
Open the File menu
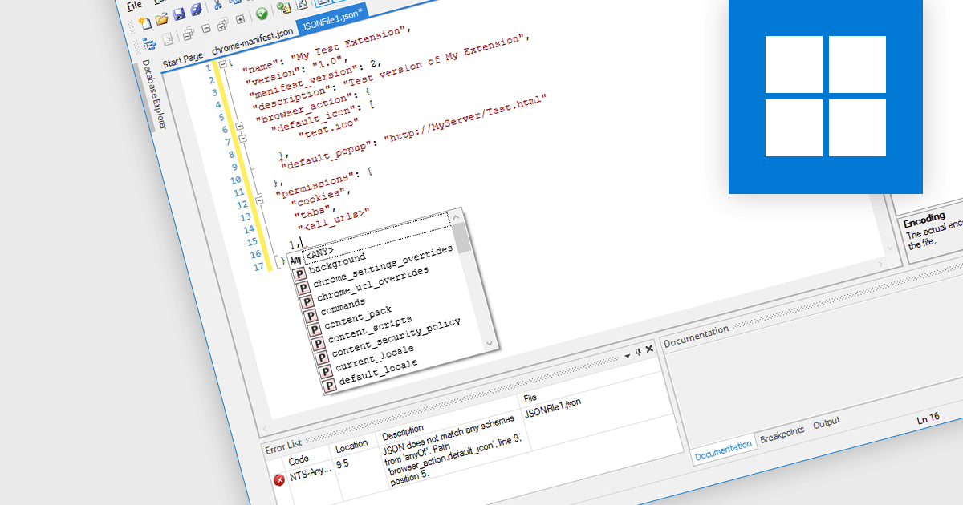(x=134, y=5)
